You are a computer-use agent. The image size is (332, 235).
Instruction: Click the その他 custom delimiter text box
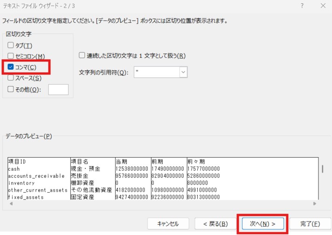tap(58, 90)
